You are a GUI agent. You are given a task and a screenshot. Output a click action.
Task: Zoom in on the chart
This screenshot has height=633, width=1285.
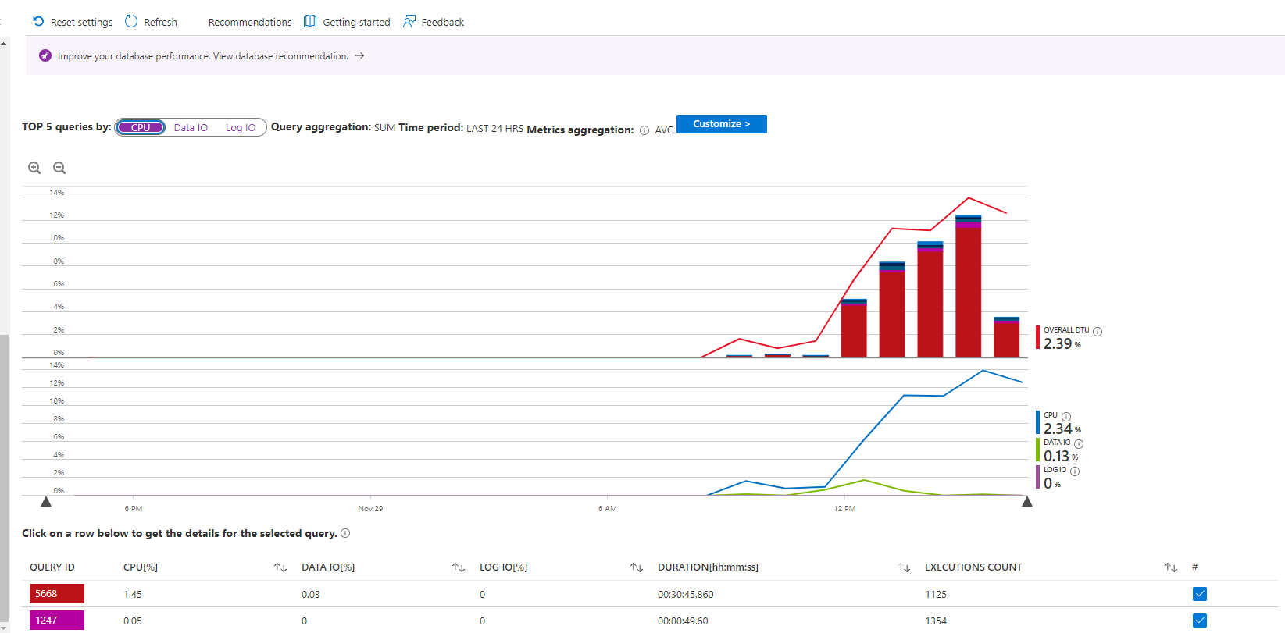(x=34, y=168)
